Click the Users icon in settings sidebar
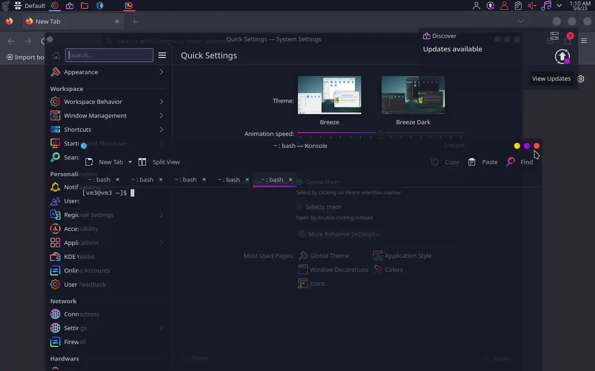The height and width of the screenshot is (371, 595). 55,201
